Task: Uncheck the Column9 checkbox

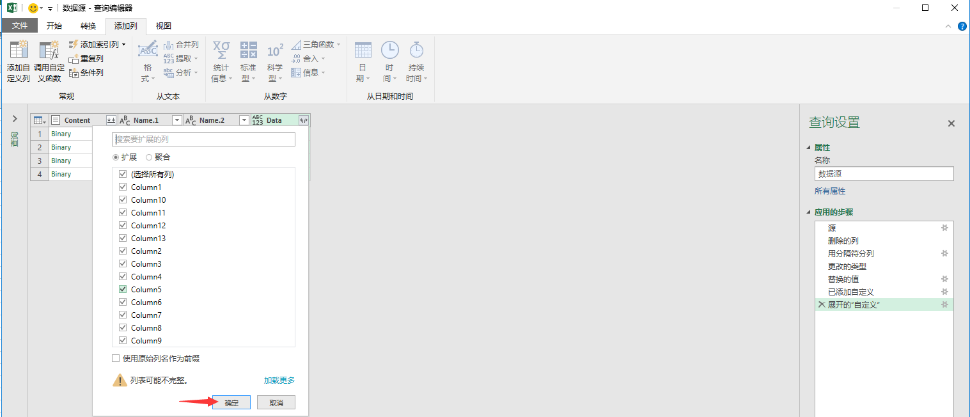Action: (x=123, y=340)
